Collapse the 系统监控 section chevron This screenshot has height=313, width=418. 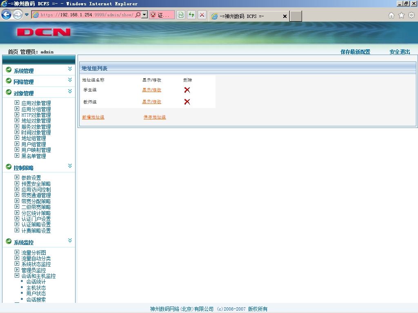(70, 240)
